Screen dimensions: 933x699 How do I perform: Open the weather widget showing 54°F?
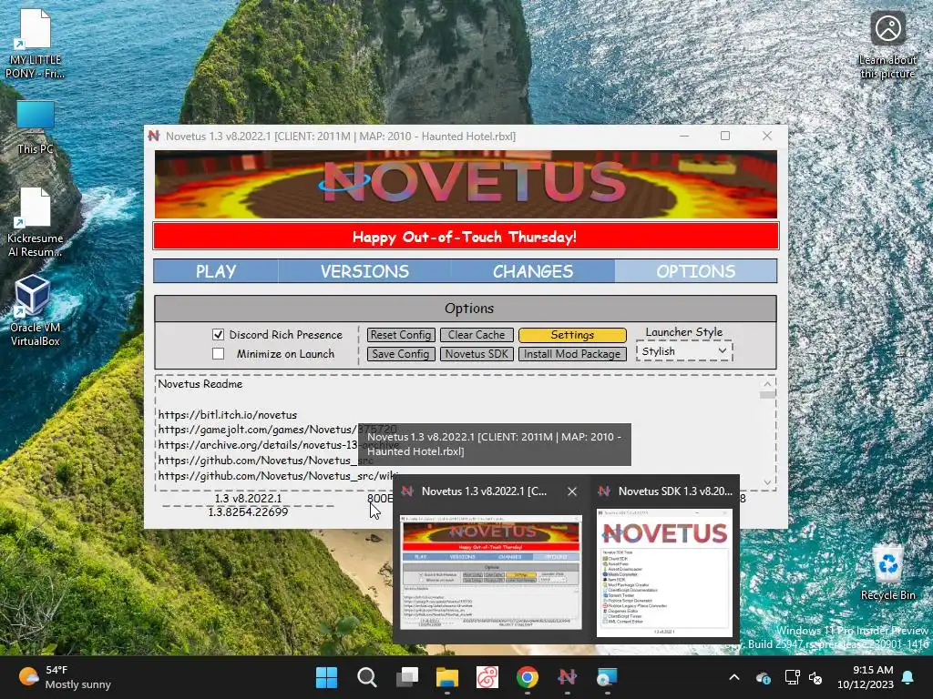65,677
